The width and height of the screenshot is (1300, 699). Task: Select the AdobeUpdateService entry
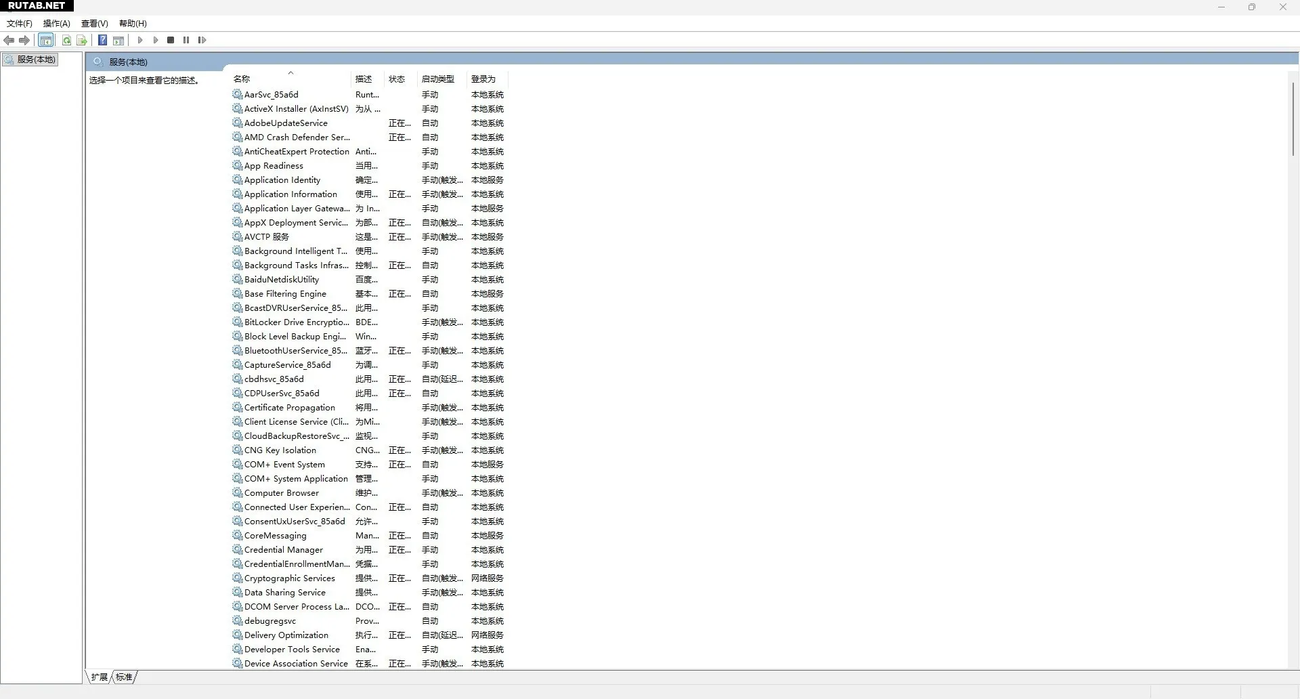point(286,123)
